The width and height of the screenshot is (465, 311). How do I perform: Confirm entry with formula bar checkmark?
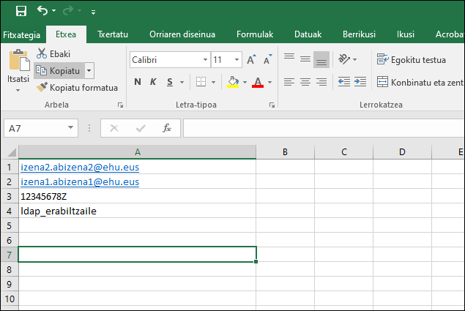141,128
